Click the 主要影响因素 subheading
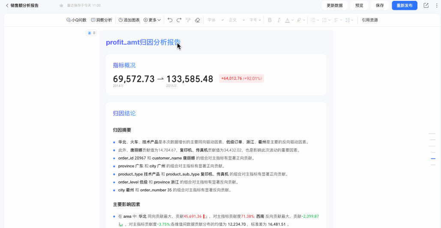441x228 pixels. (126, 204)
